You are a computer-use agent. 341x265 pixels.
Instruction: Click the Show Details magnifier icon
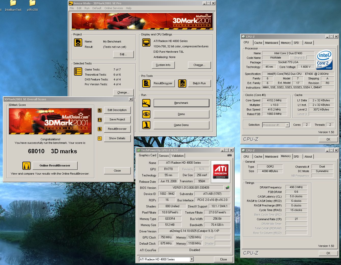[100, 138]
